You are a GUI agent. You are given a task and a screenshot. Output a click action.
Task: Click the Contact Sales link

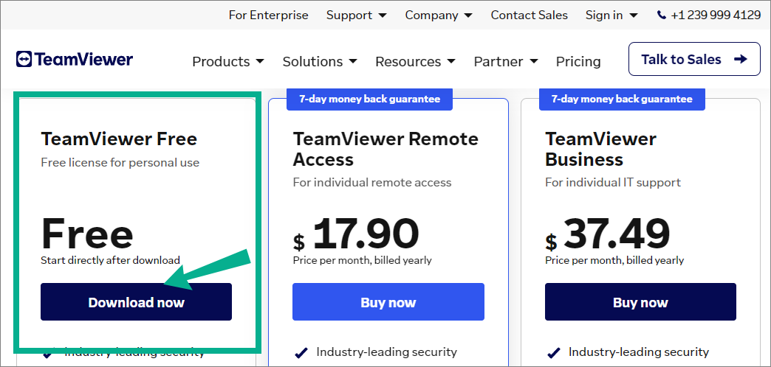pyautogui.click(x=529, y=15)
